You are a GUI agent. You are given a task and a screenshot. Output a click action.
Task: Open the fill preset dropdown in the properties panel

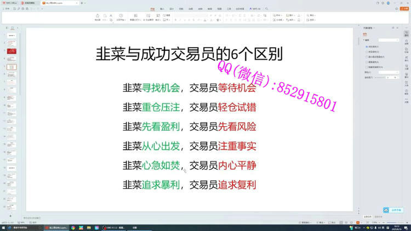click(388, 40)
